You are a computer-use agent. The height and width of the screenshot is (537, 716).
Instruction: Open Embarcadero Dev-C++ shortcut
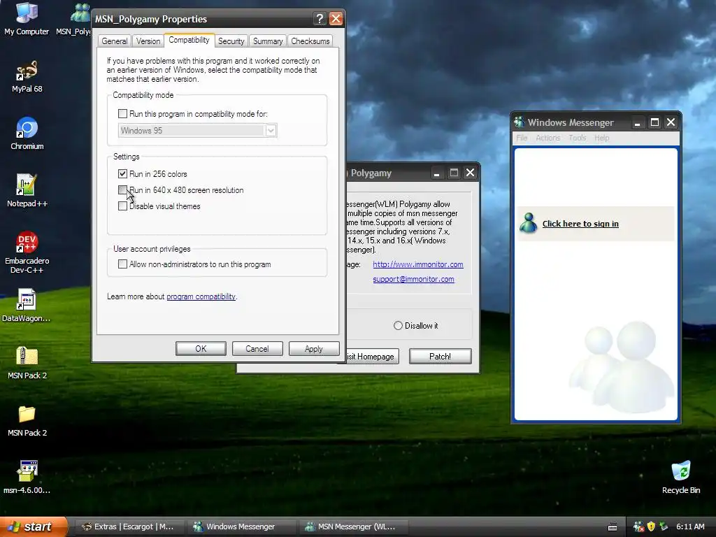coord(27,252)
